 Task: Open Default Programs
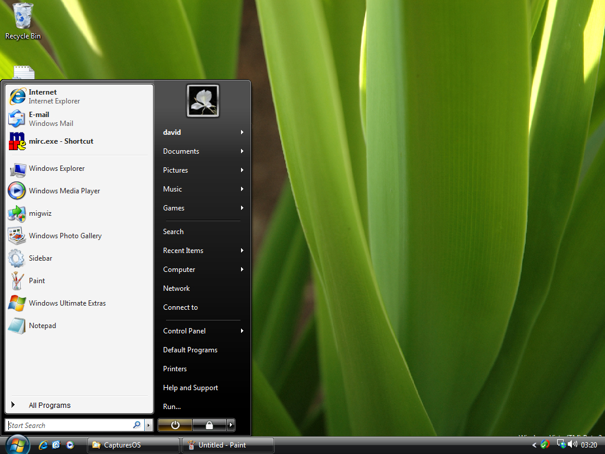point(203,350)
